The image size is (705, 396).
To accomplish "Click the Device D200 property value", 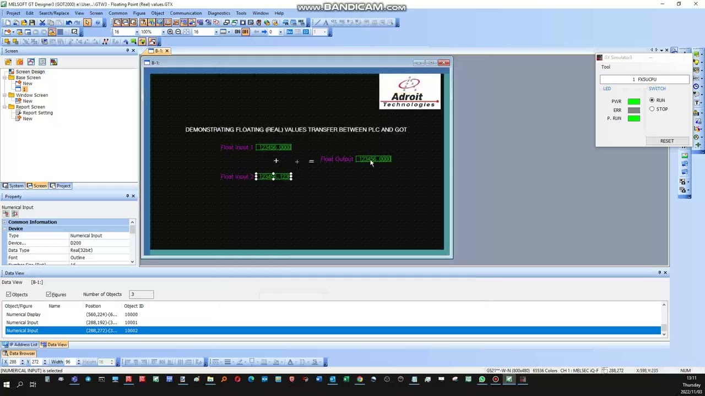I will [99, 243].
